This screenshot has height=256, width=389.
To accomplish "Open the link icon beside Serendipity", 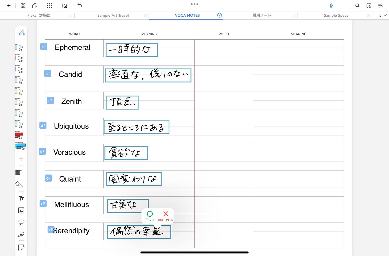I will [51, 230].
